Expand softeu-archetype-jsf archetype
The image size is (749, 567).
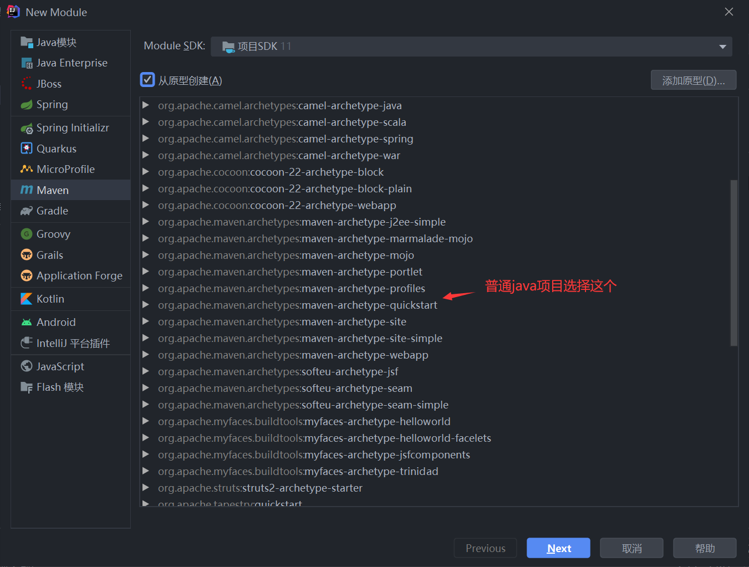pos(146,371)
